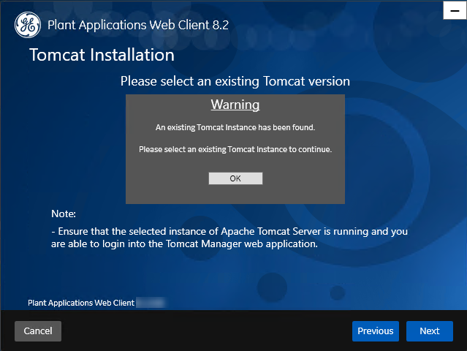Proceed with the Next button
Image resolution: width=467 pixels, height=351 pixels.
pos(430,331)
